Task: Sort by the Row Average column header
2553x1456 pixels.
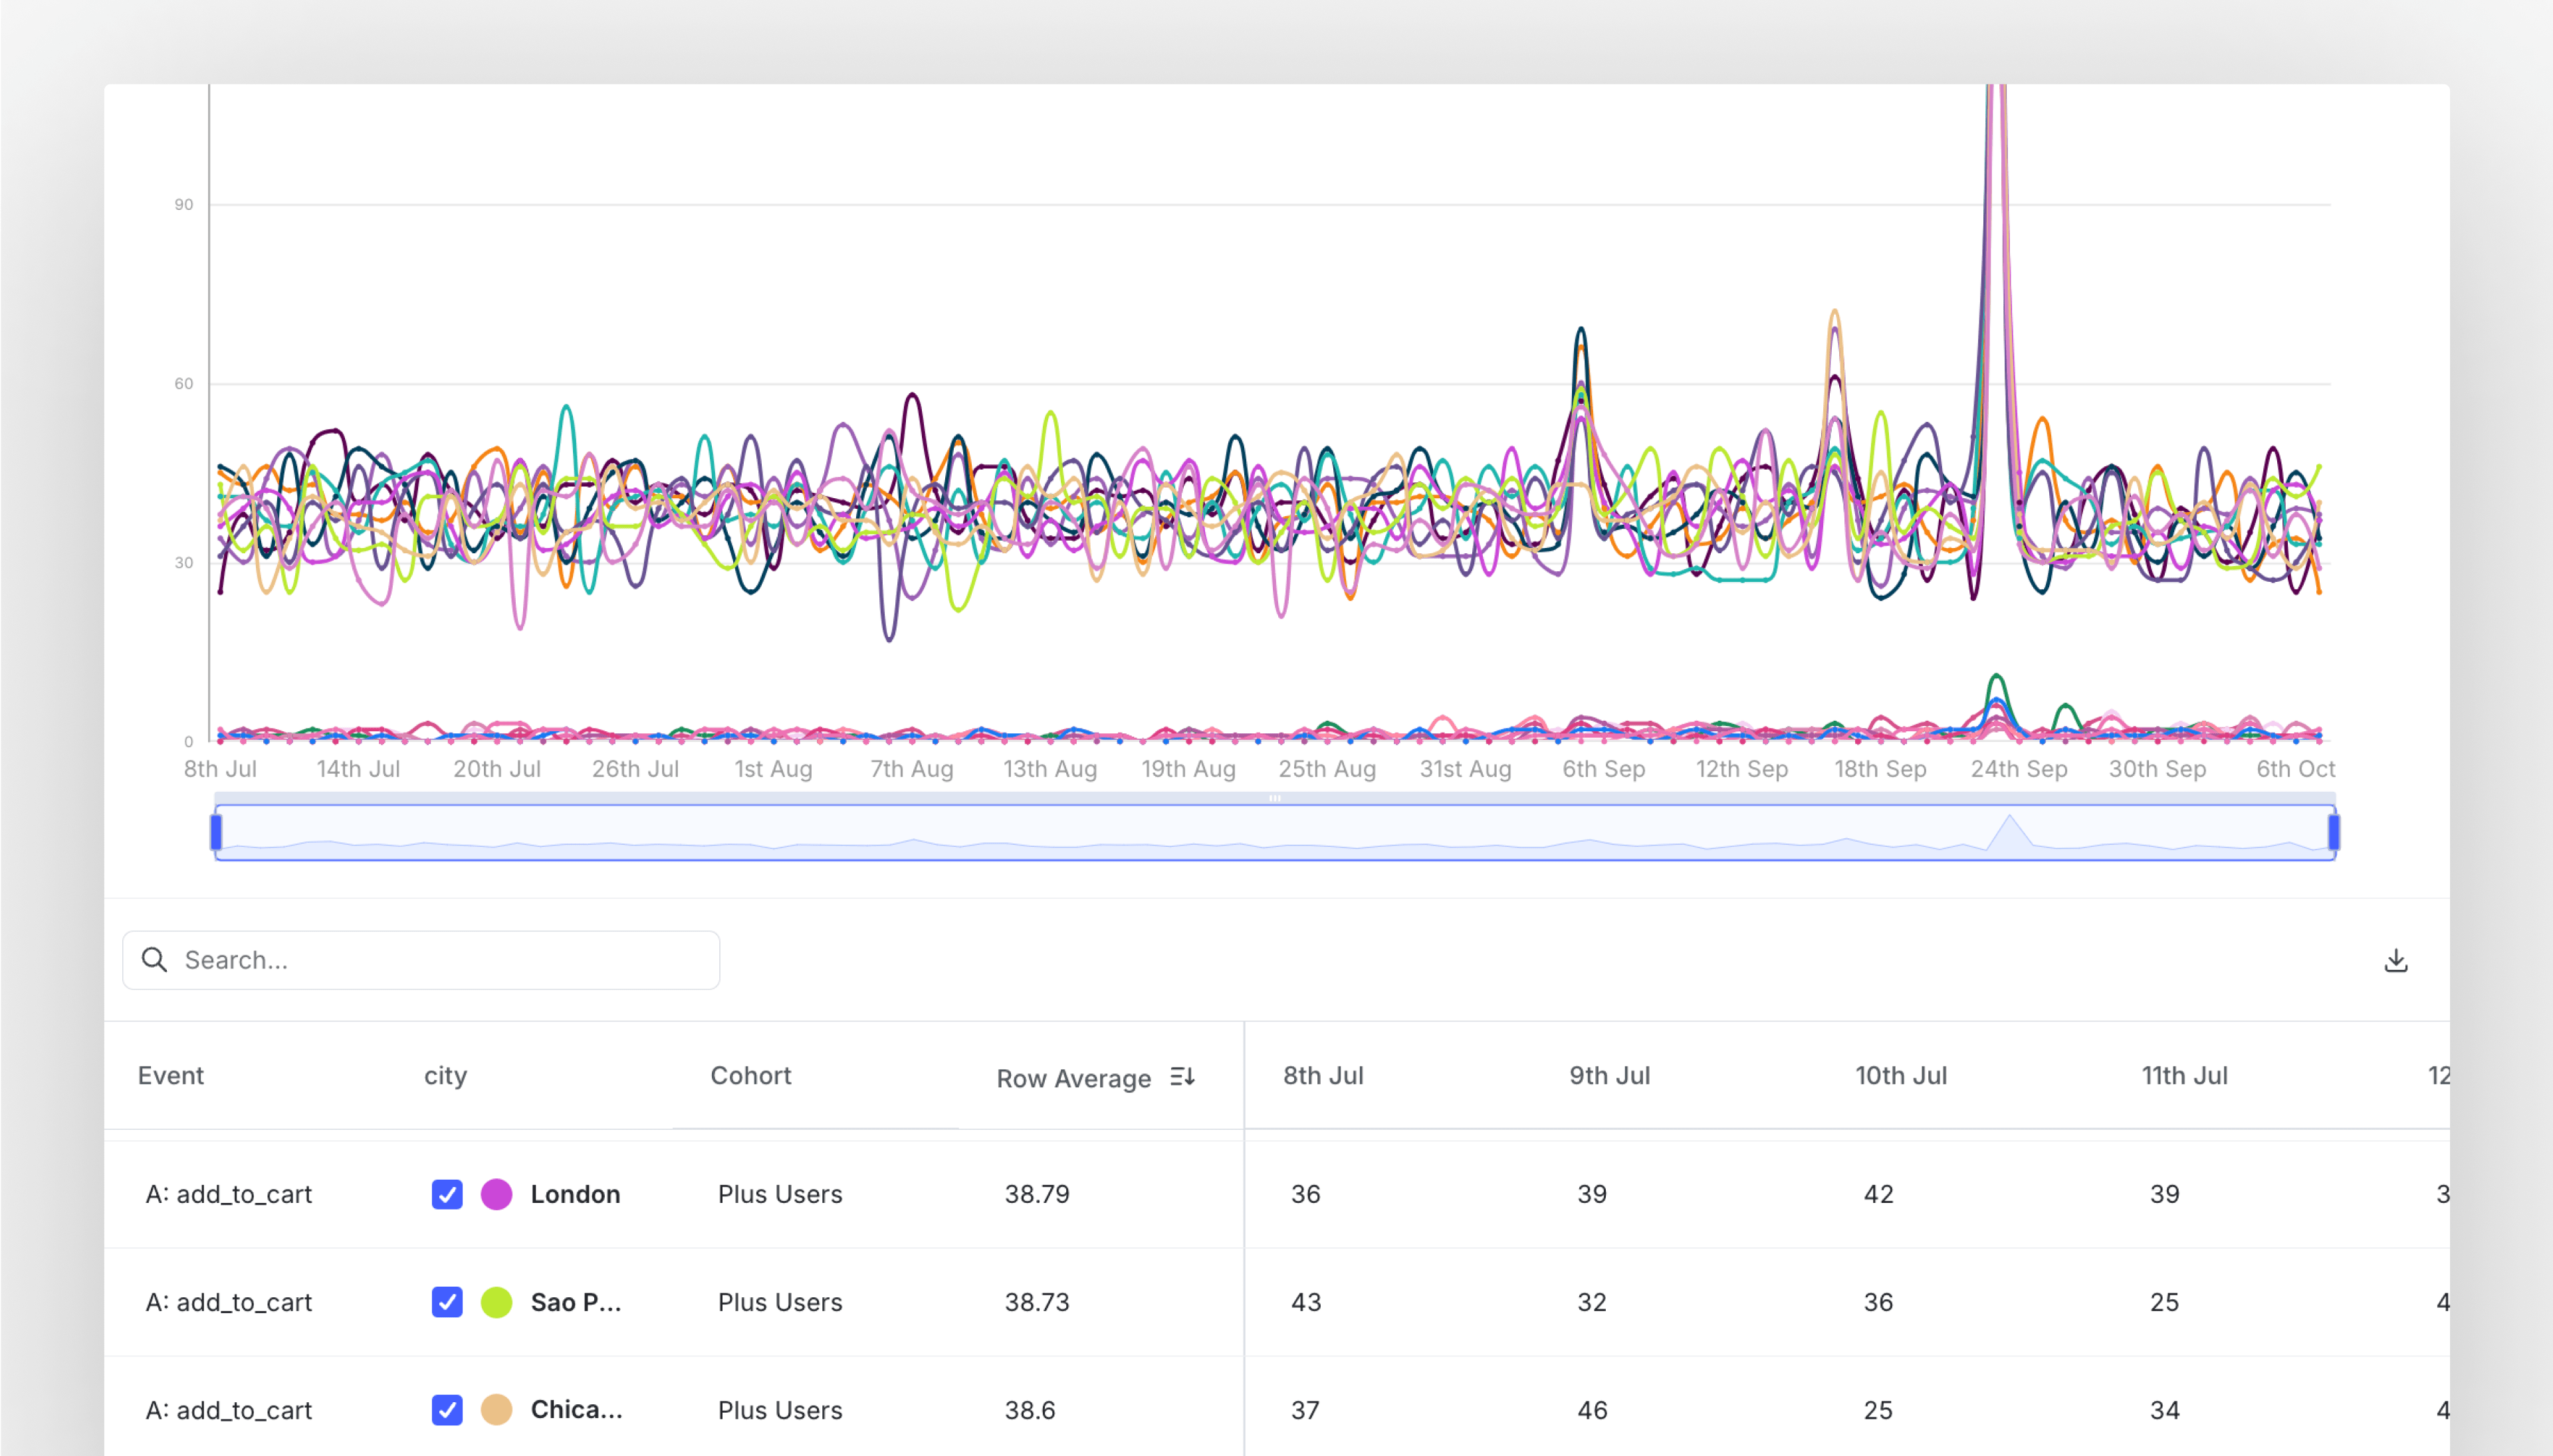Action: 1072,1078
